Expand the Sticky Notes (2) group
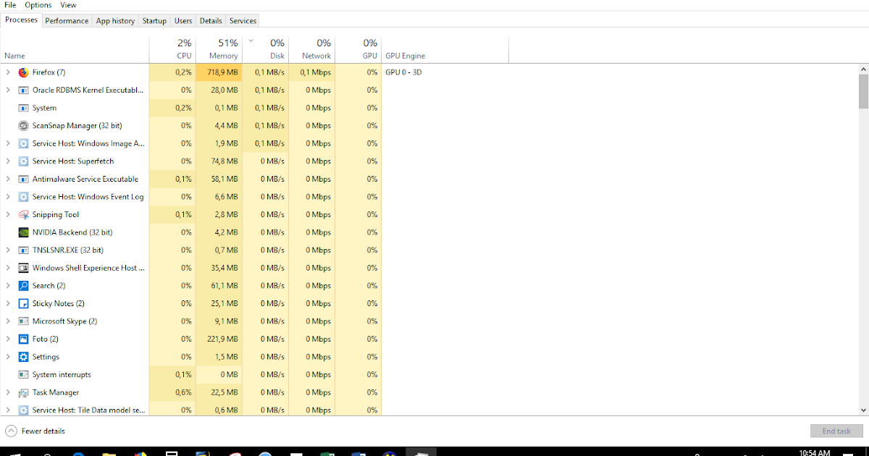This screenshot has width=869, height=456. (8, 304)
